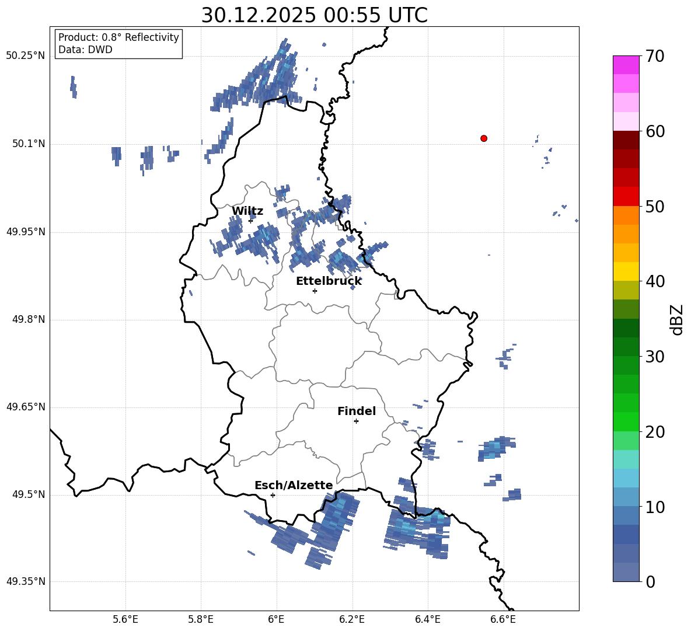Click the 50.1°N latitude label
Image resolution: width=691 pixels, height=631 pixels.
29,144
